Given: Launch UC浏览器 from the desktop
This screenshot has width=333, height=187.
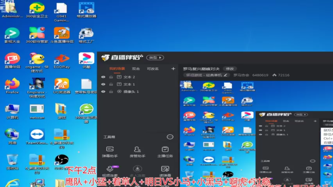Looking at the screenshot, I should coord(62,86).
